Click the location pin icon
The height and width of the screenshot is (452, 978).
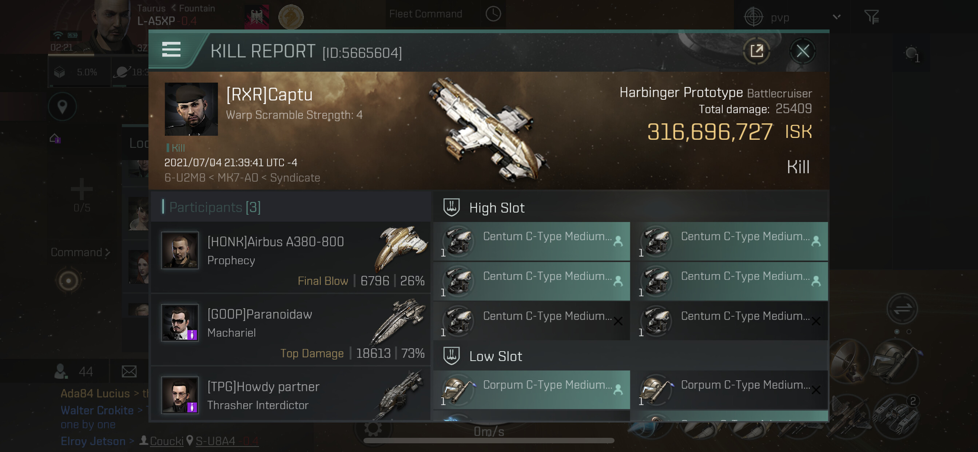click(x=62, y=107)
